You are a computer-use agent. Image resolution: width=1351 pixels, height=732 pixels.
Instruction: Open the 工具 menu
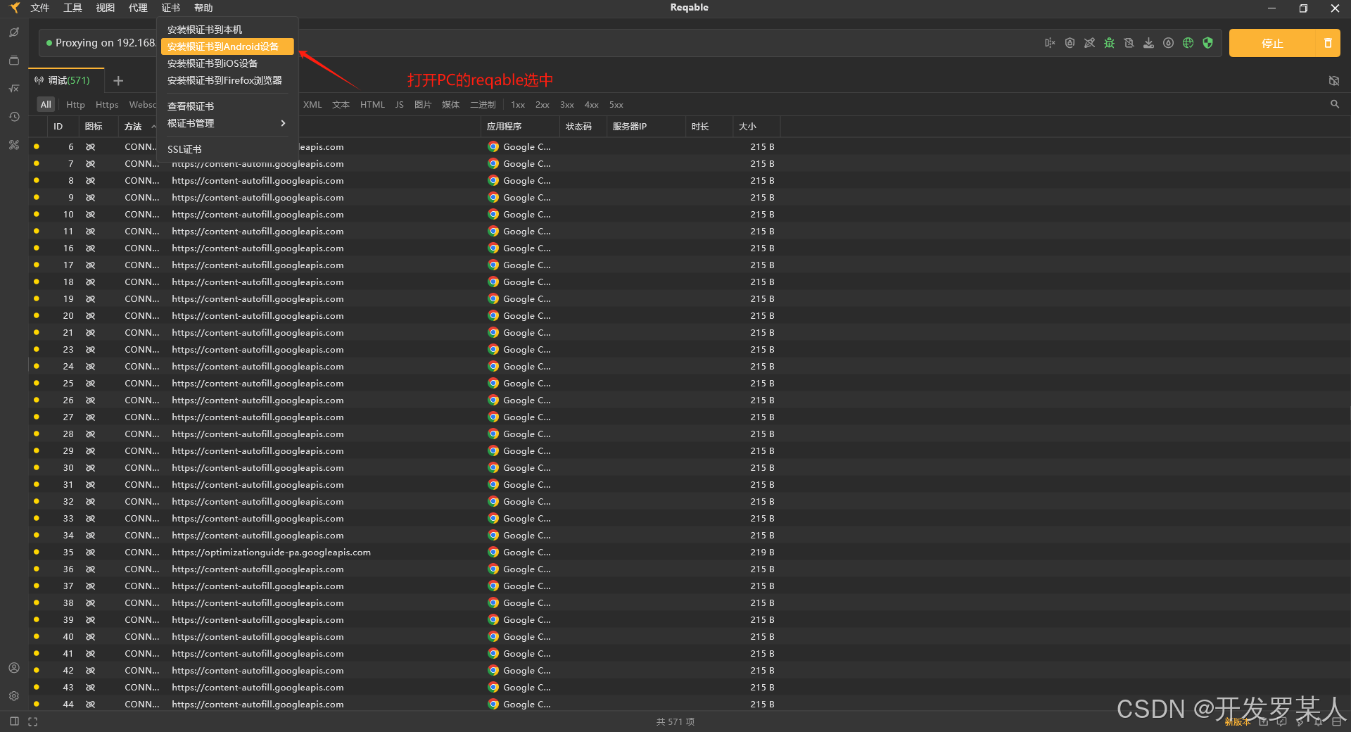tap(72, 8)
